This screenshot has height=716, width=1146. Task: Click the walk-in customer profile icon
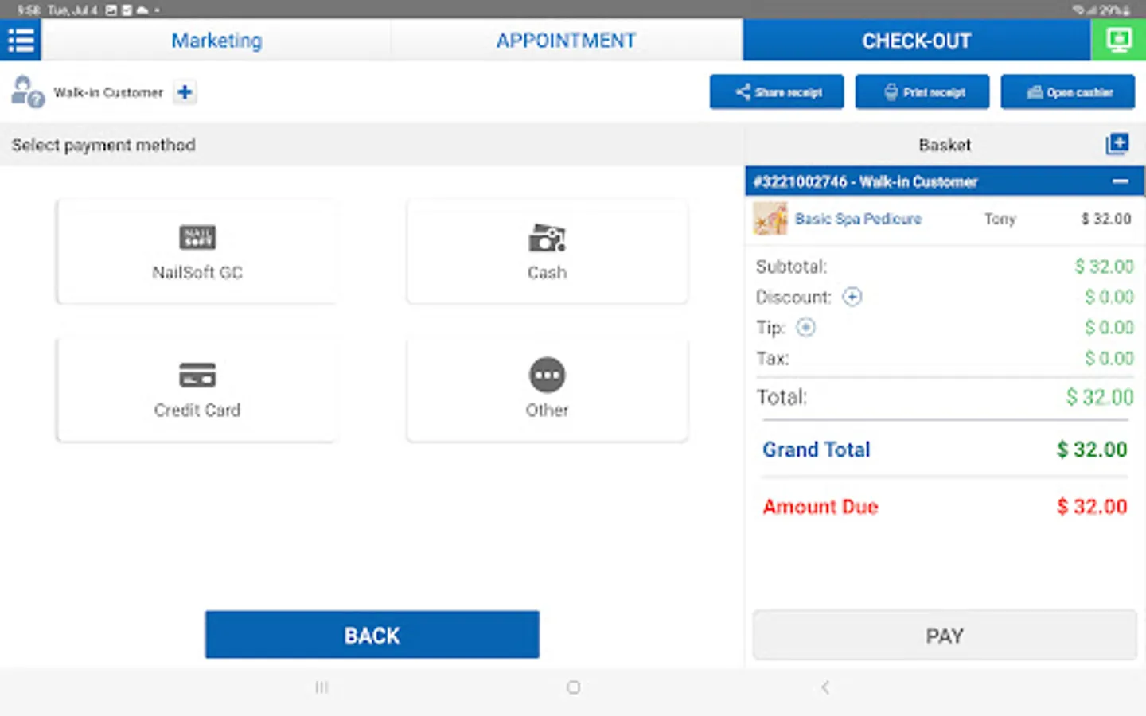(26, 92)
